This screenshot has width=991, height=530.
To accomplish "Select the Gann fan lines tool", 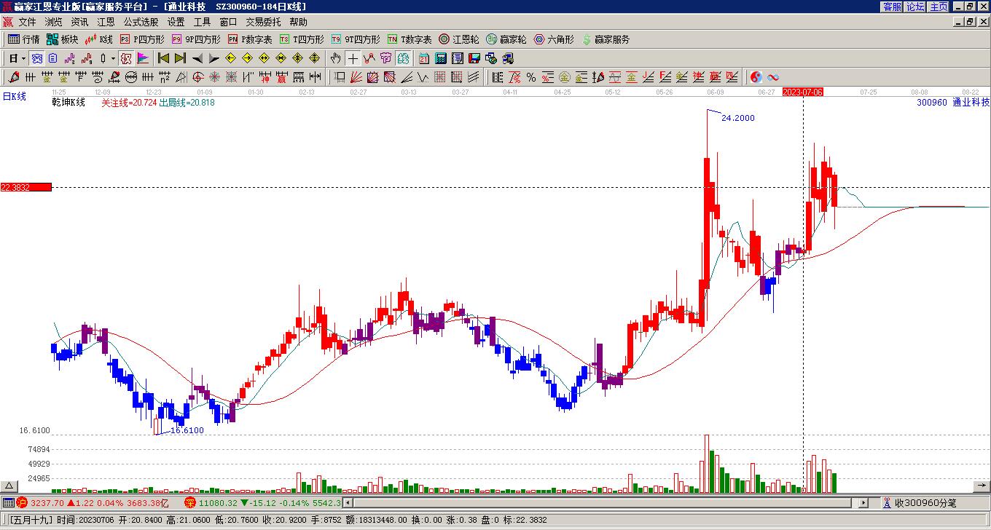I will click(356, 77).
